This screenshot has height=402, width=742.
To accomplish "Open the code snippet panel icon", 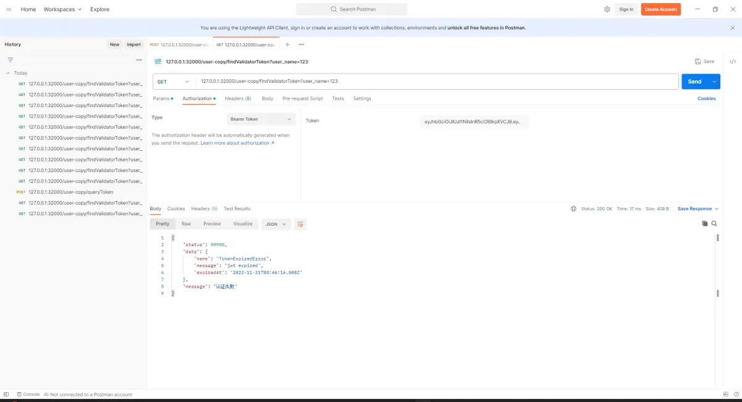I will click(x=733, y=61).
